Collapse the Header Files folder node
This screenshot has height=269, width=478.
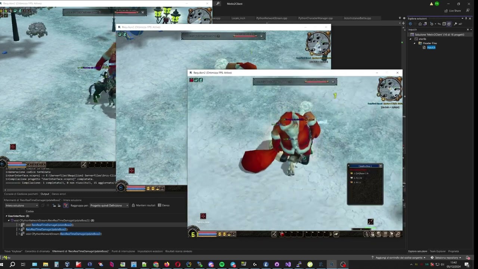point(415,43)
